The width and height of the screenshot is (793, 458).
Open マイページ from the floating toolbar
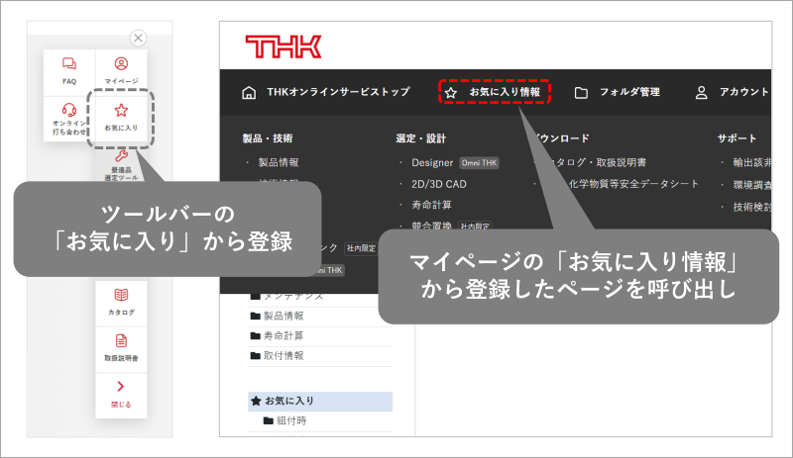(121, 70)
